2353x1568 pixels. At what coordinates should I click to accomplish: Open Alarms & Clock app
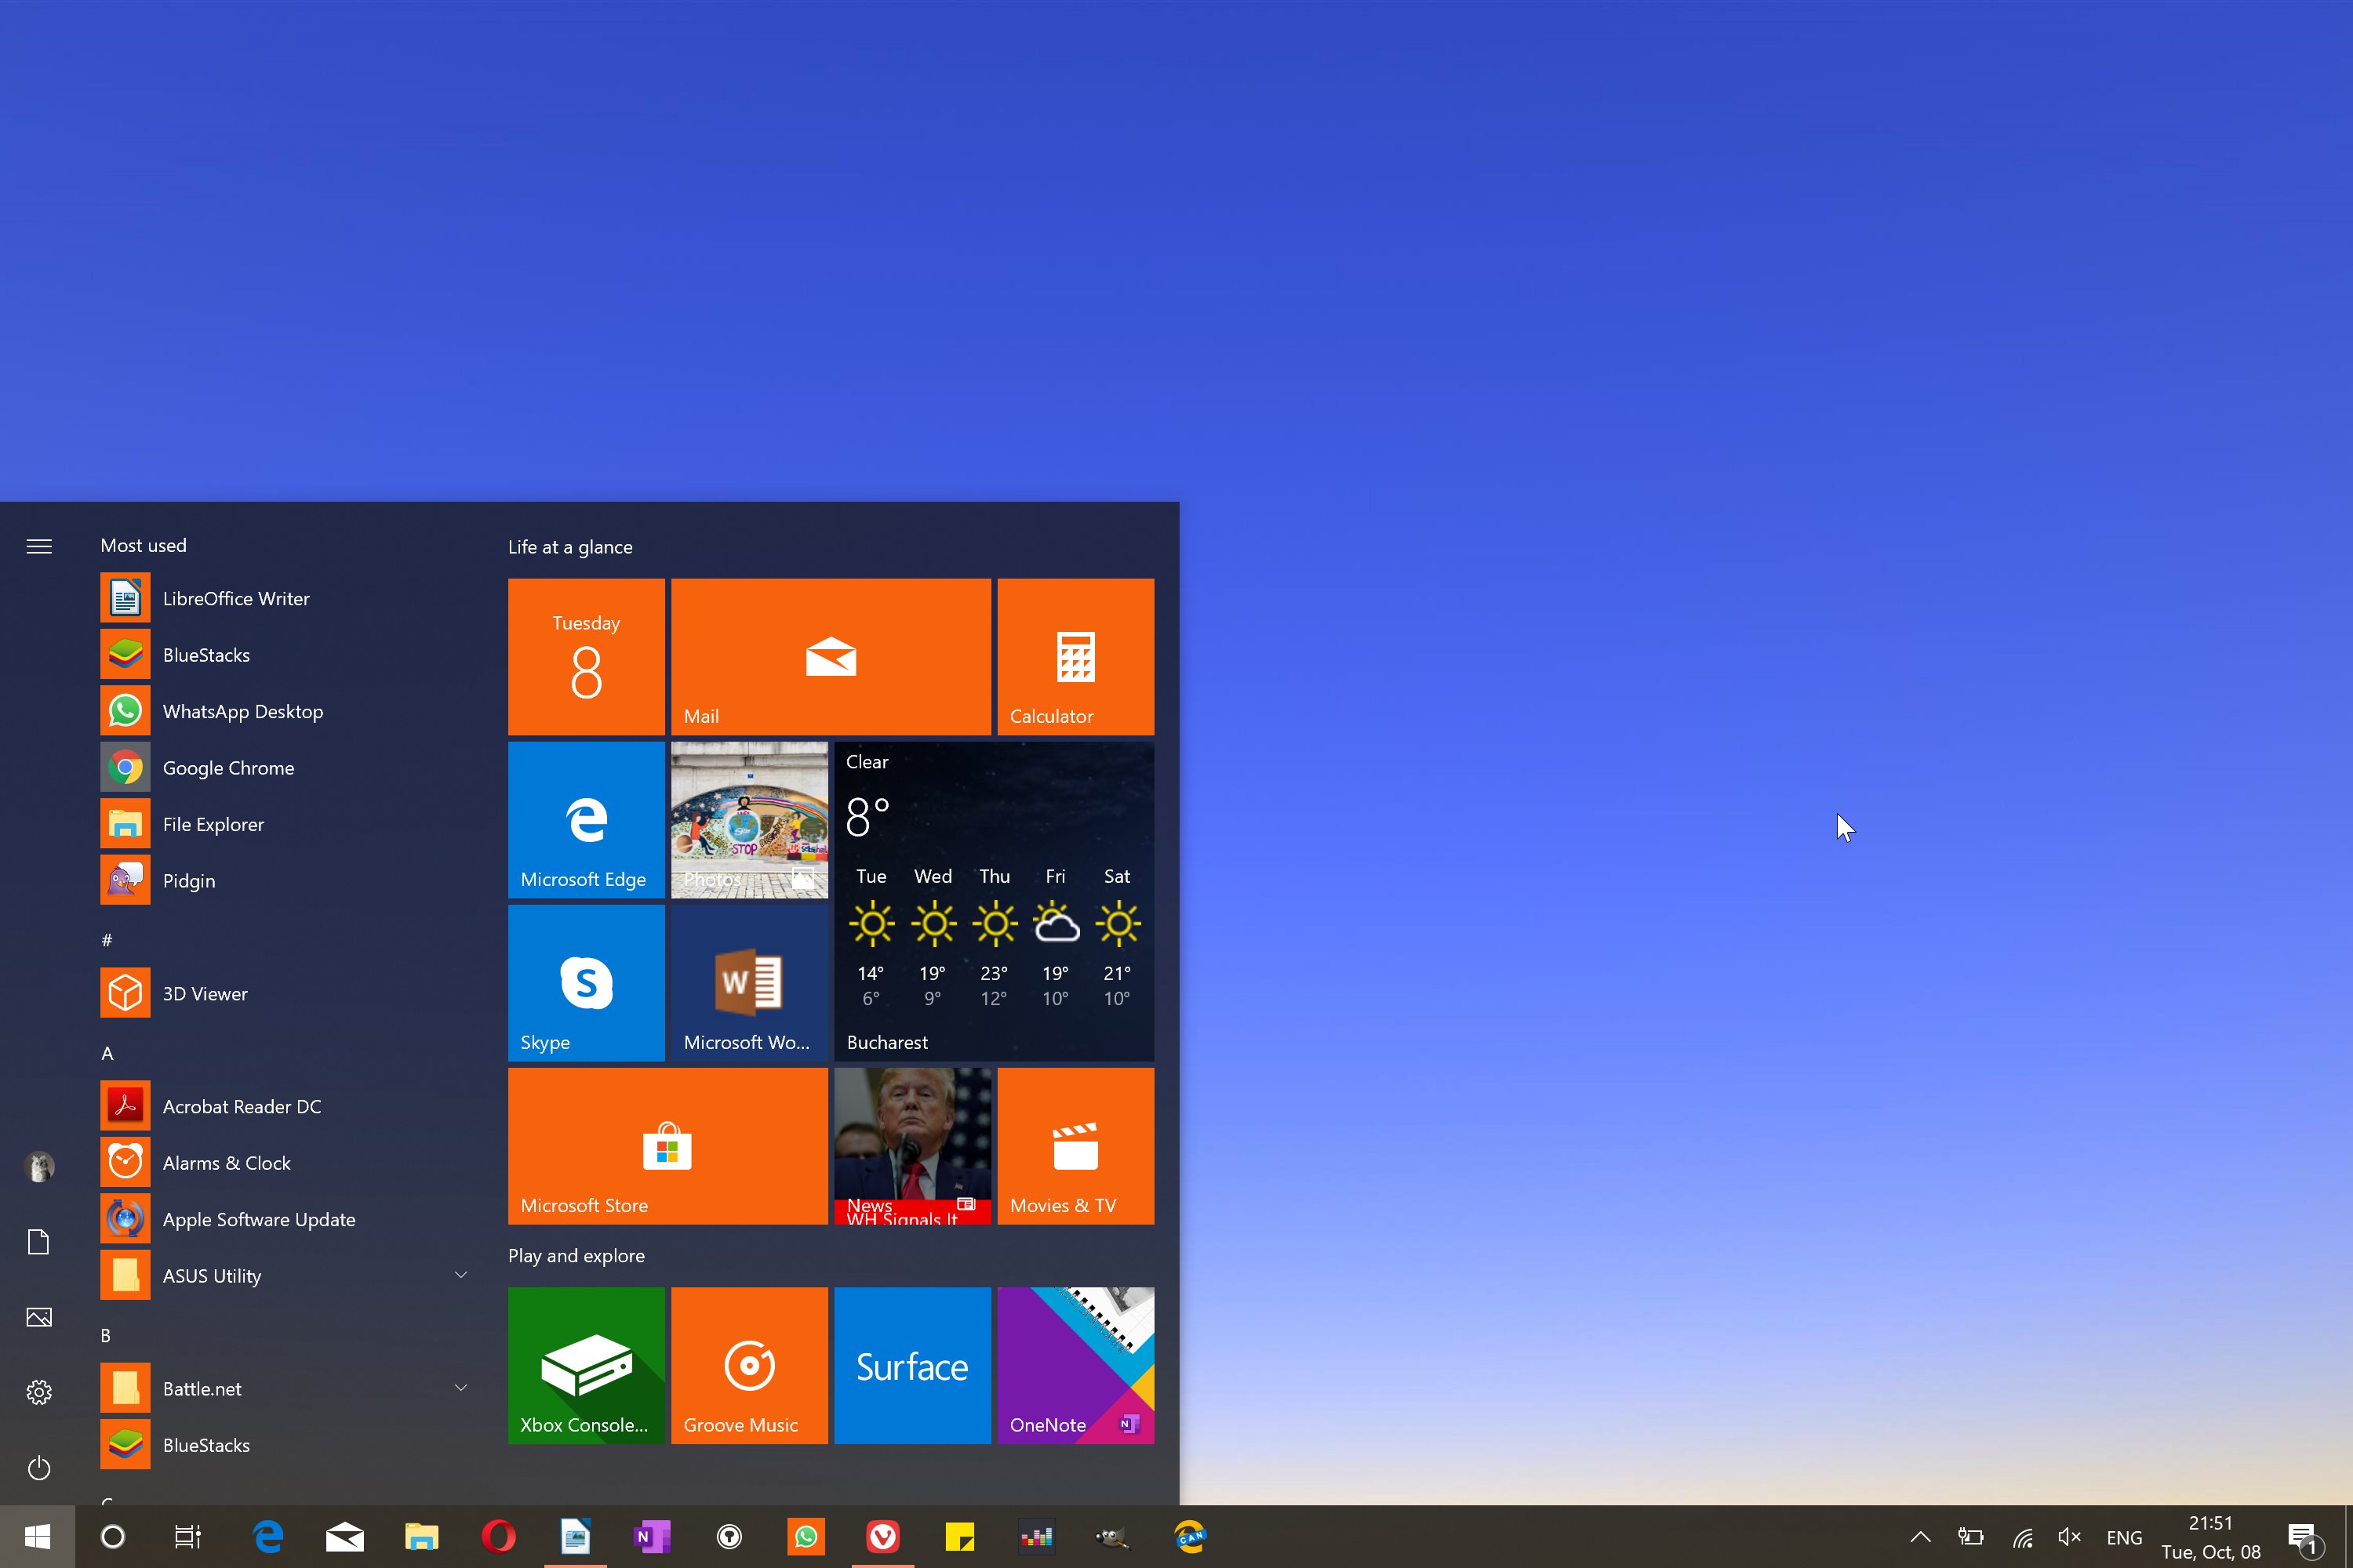285,1163
